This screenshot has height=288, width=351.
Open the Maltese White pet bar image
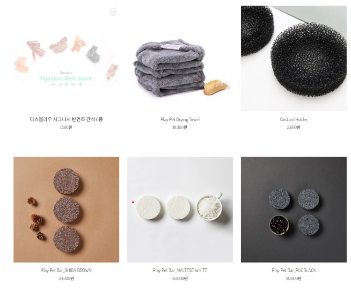tap(180, 209)
